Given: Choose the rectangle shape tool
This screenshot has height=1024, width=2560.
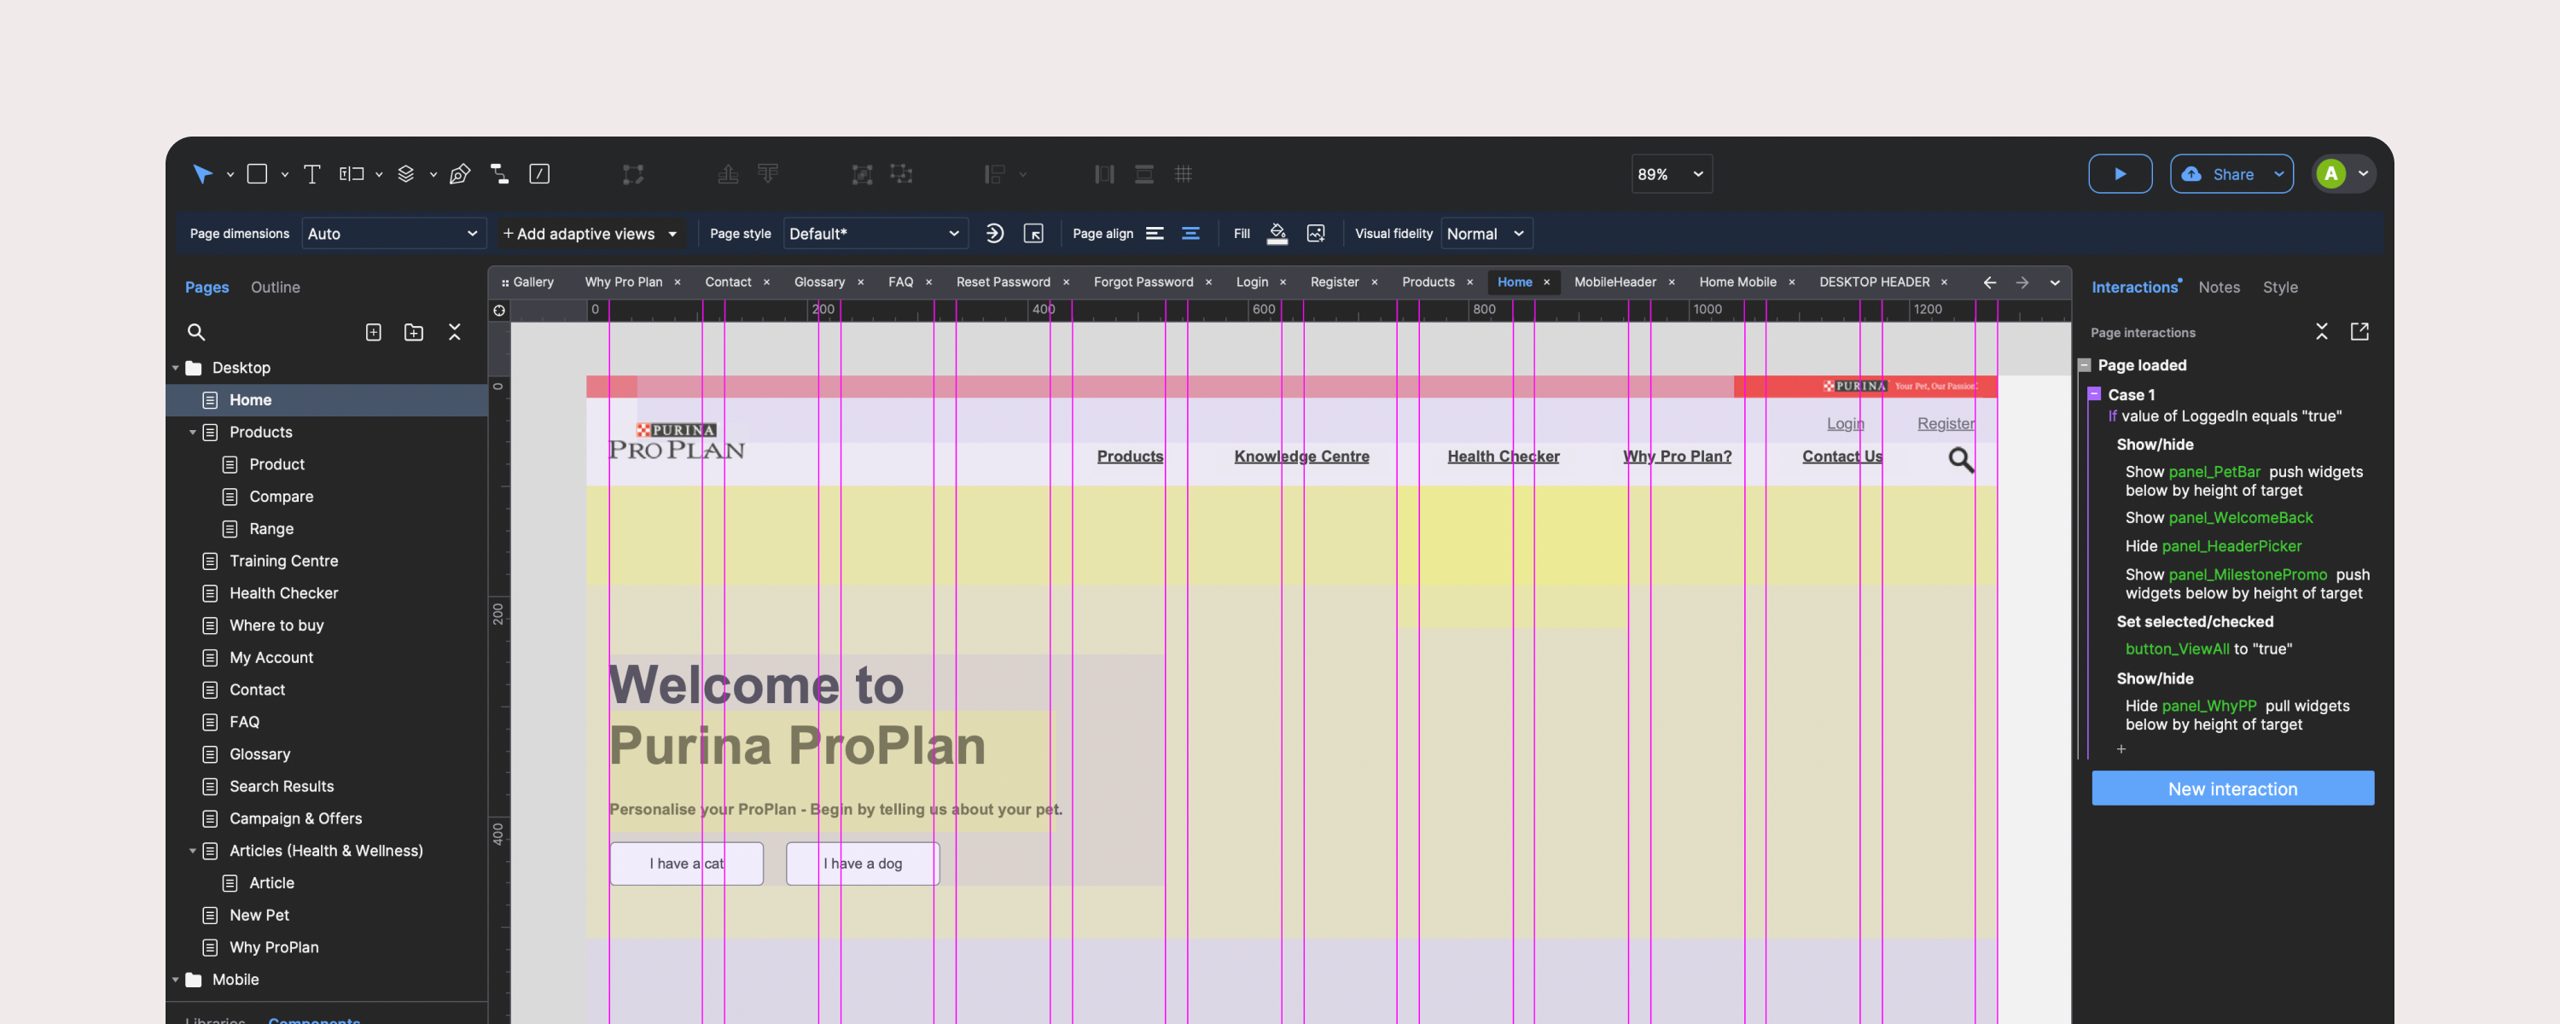Looking at the screenshot, I should pyautogui.click(x=258, y=174).
